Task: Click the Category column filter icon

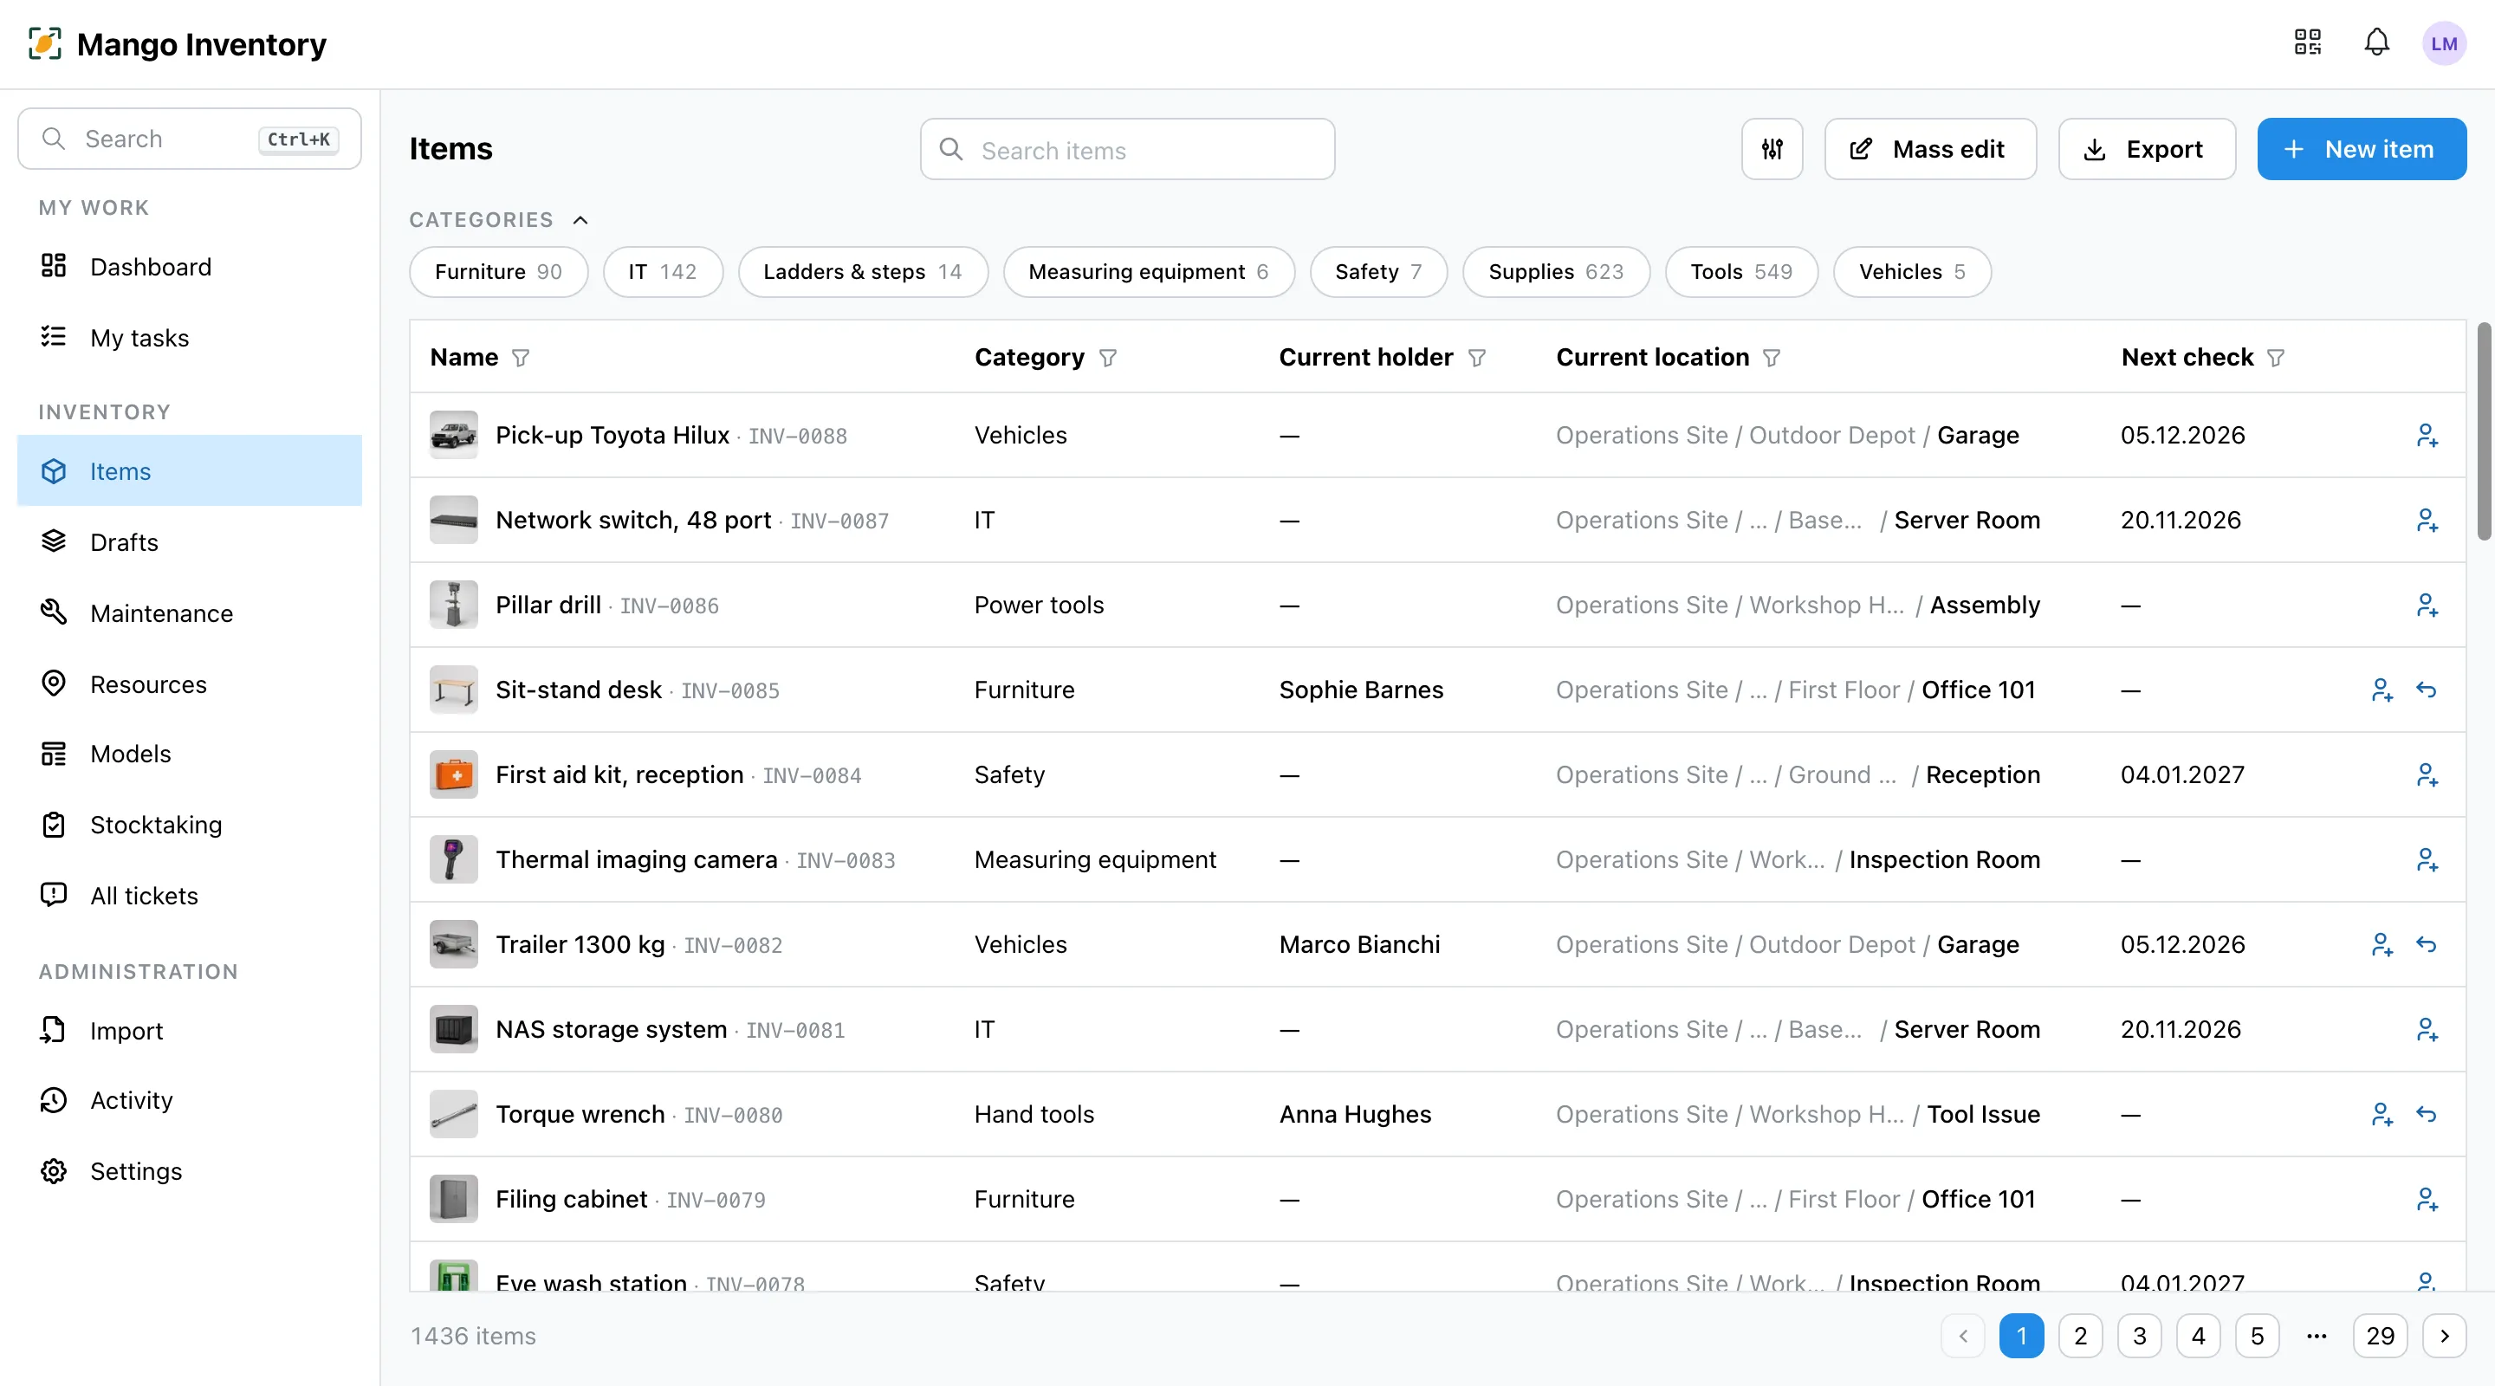Action: click(x=1108, y=359)
